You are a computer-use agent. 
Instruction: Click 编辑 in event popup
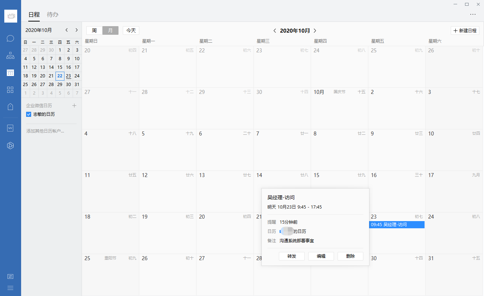coord(321,256)
